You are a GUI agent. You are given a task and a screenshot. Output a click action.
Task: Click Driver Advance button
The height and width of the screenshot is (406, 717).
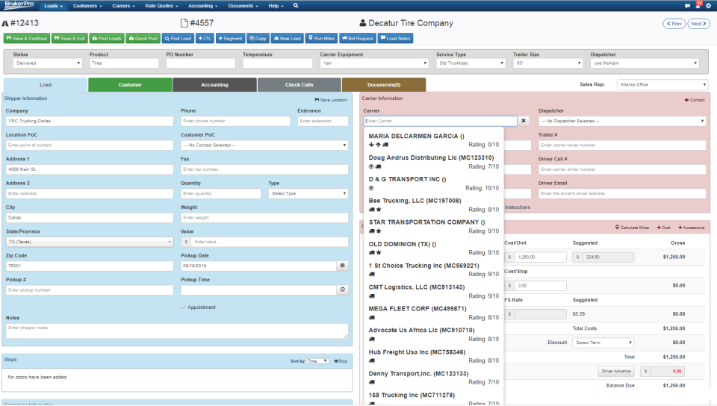click(x=616, y=371)
